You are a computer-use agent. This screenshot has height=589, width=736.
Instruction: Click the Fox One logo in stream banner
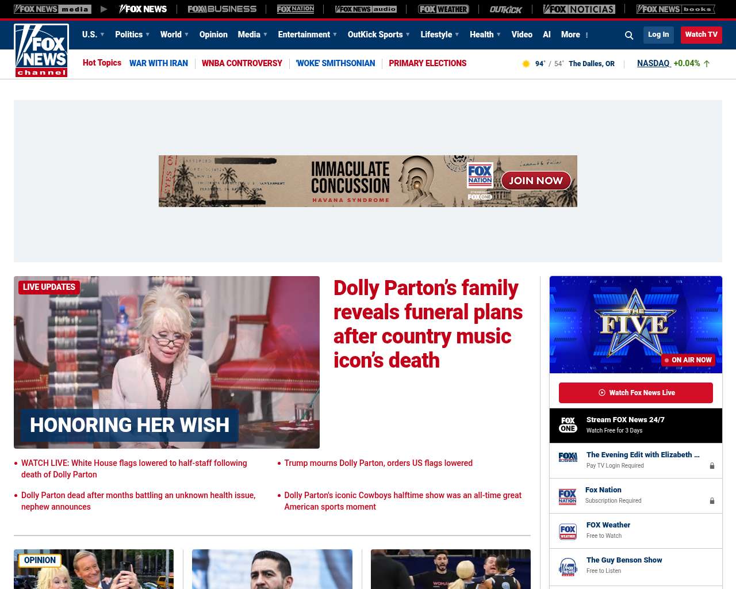(568, 425)
